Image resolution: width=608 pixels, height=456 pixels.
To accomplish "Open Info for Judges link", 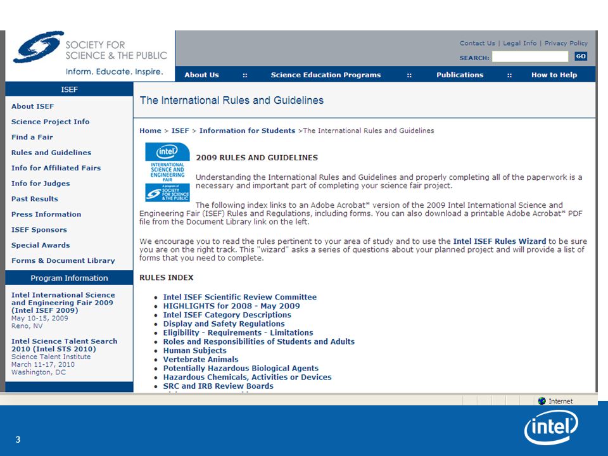I will pos(41,184).
